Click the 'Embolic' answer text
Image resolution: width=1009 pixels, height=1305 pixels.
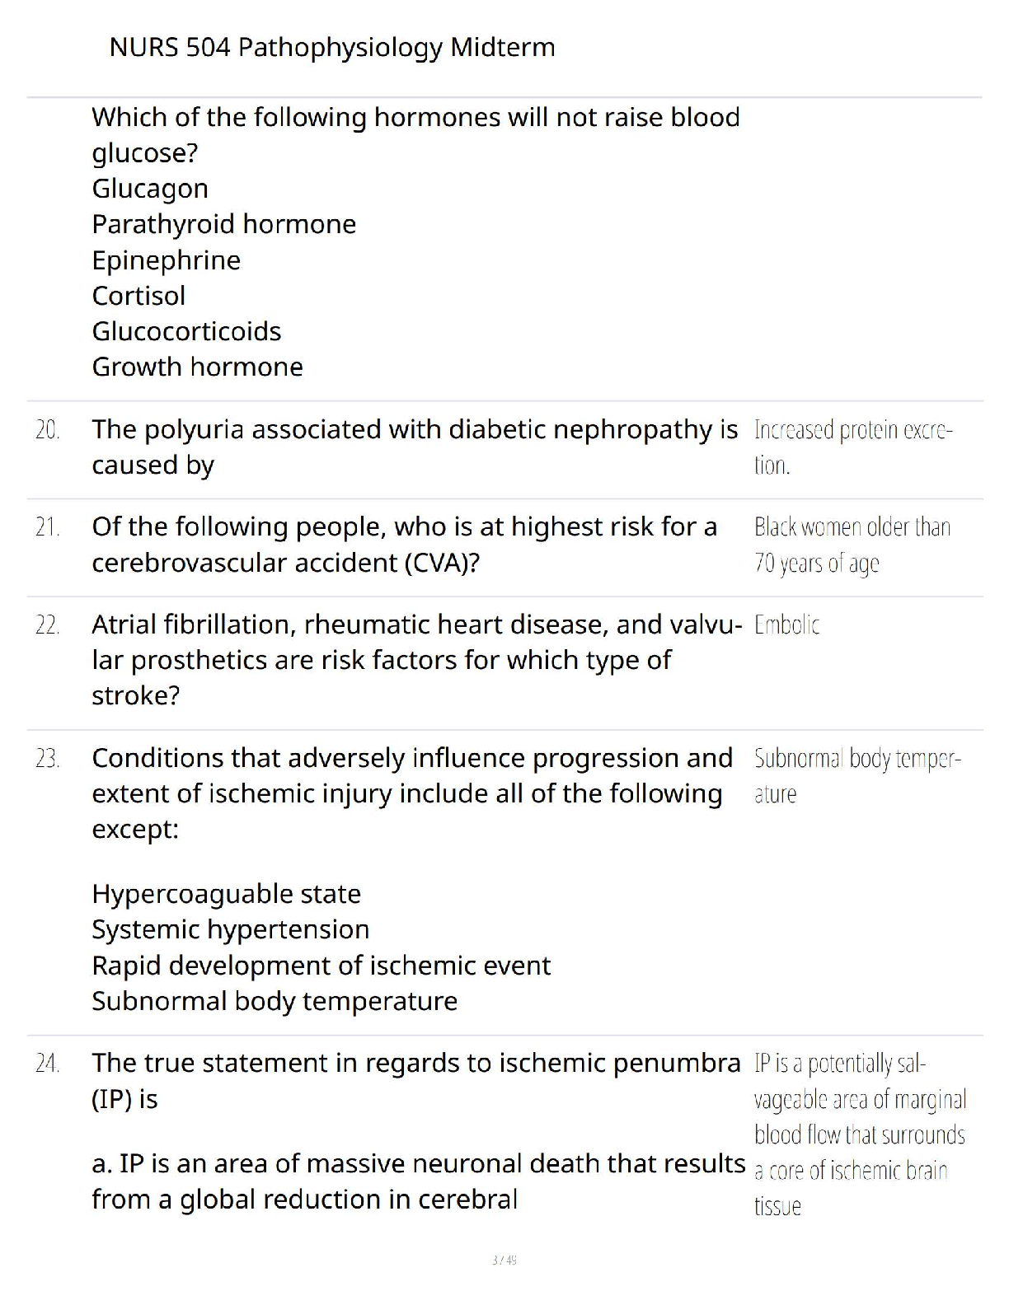(x=786, y=625)
